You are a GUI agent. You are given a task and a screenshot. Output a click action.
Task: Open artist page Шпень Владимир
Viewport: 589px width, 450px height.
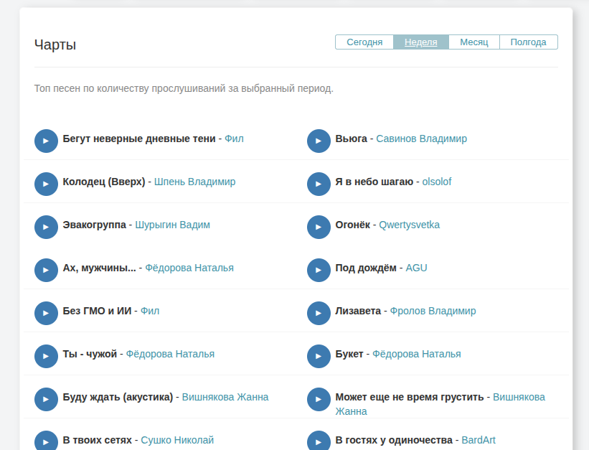point(194,182)
